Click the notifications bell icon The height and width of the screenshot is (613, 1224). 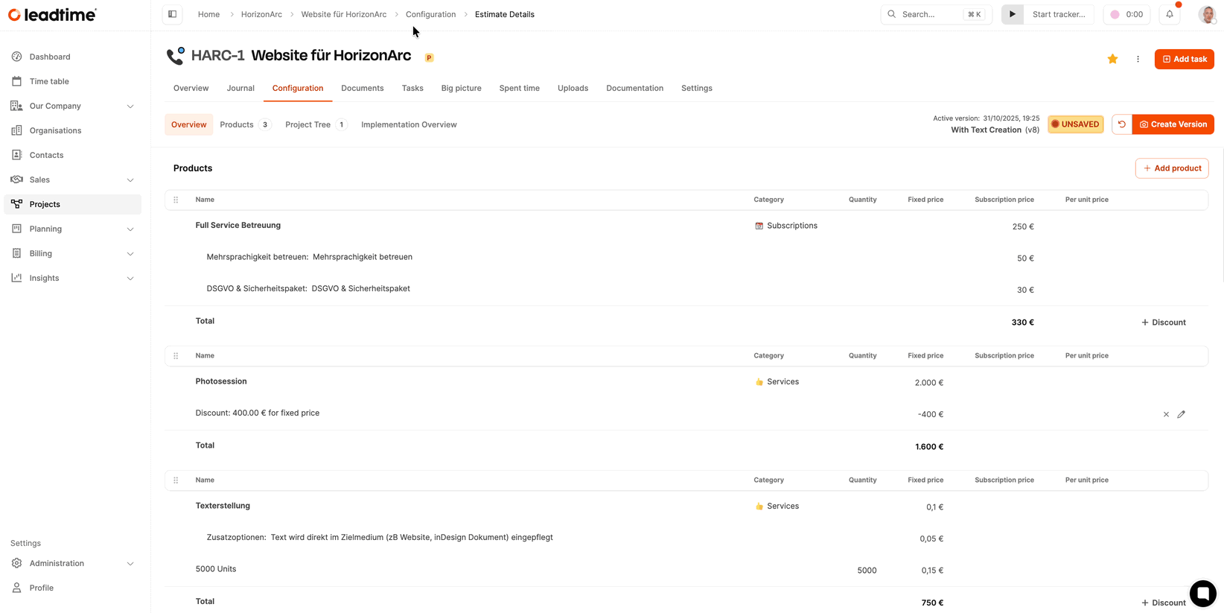1170,14
